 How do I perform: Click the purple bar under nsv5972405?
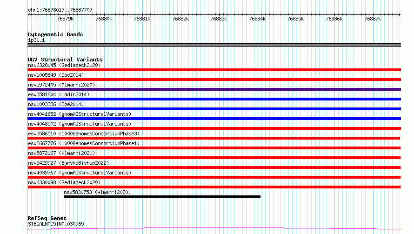tap(214, 89)
